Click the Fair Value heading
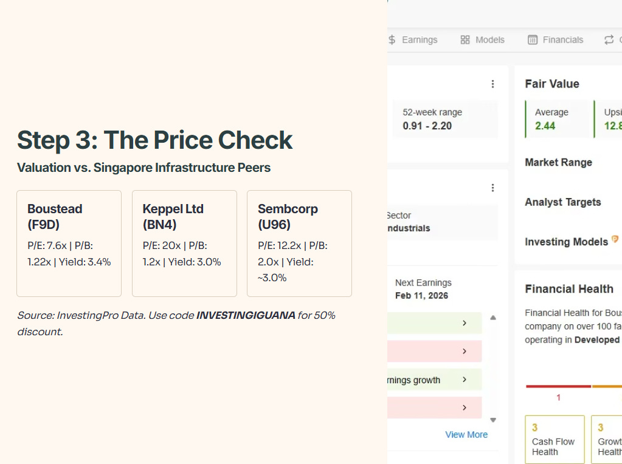Viewport: 622px width, 464px height. [x=552, y=84]
